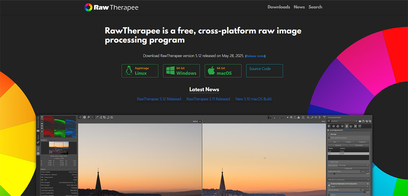
Task: Open the Exposure tools tab icon
Action: click(329, 126)
